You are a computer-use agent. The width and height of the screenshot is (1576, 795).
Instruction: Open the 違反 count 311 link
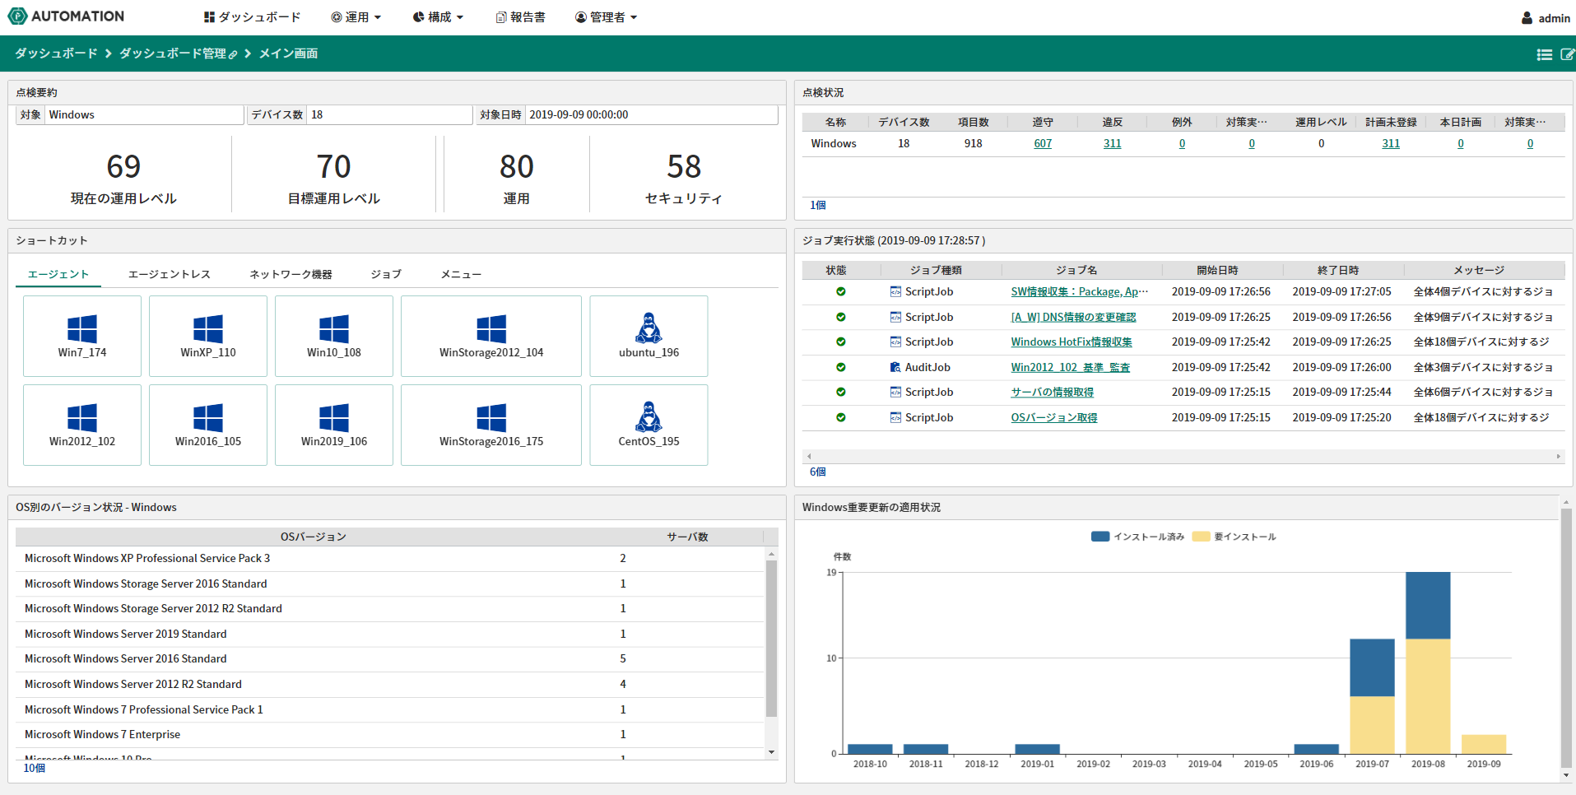click(1113, 143)
